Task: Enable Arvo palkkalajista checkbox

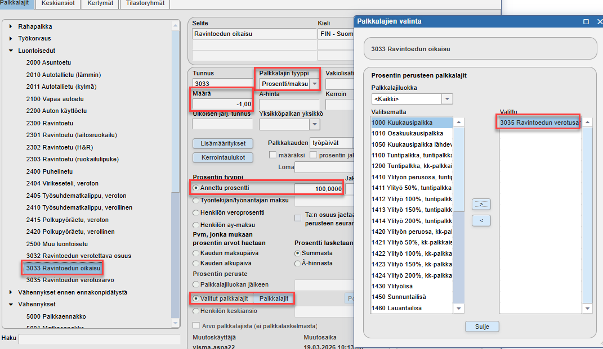Action: (196, 325)
